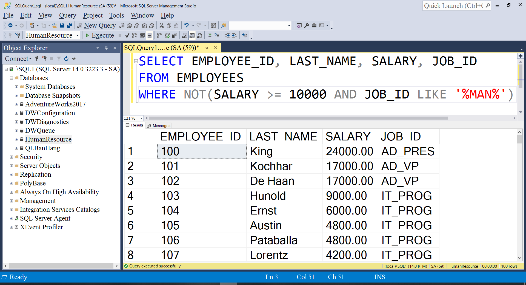The width and height of the screenshot is (526, 285).
Task: Pin the Object Explorer panel with auto-hide
Action: [x=106, y=48]
